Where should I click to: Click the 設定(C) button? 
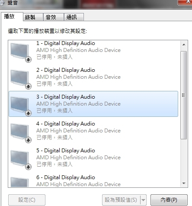click(27, 200)
